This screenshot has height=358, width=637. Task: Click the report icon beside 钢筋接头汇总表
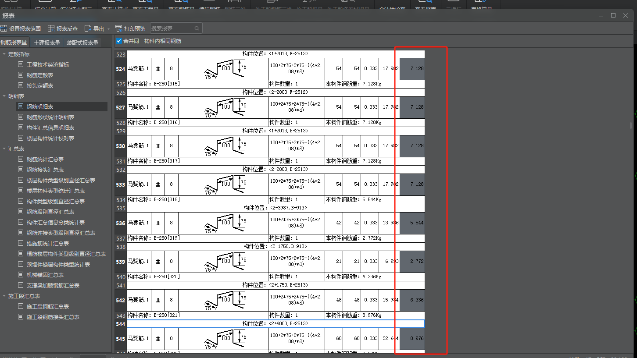(20, 170)
